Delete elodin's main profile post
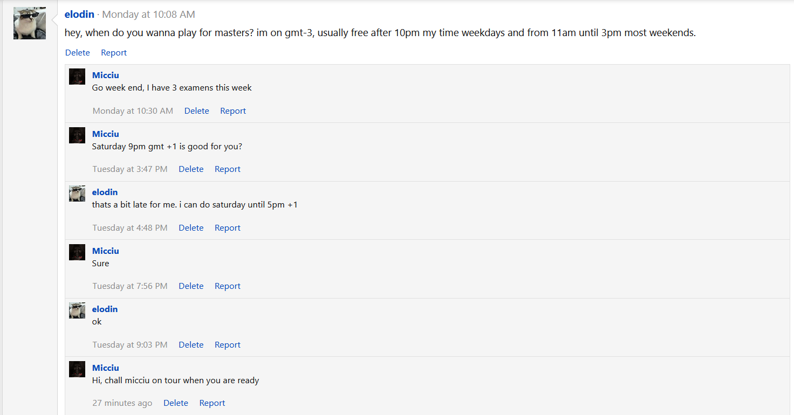The height and width of the screenshot is (415, 794). [x=78, y=53]
